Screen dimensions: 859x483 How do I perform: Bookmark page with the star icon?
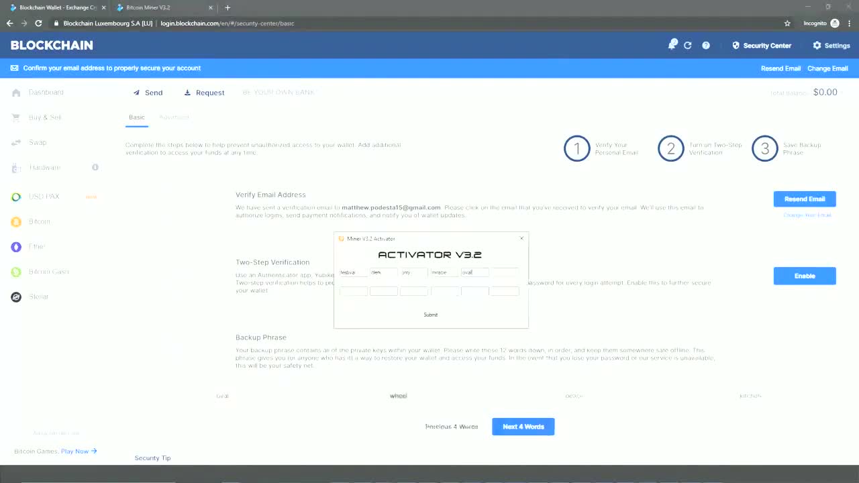tap(787, 23)
